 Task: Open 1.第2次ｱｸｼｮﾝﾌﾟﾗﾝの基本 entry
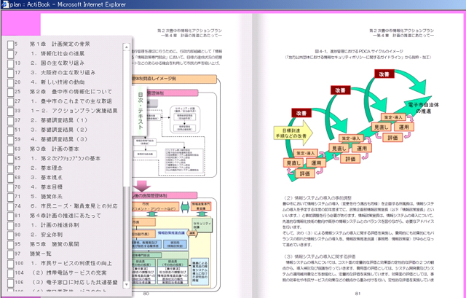click(x=66, y=158)
